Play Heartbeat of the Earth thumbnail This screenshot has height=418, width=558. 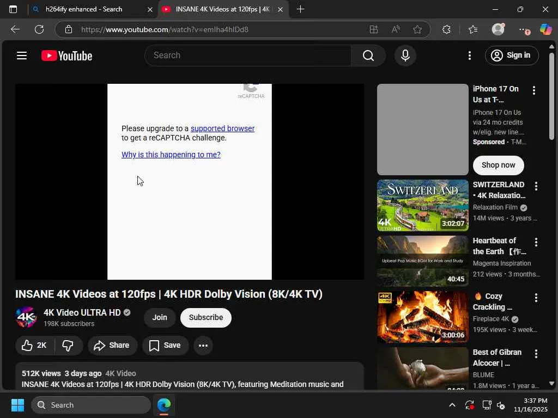click(422, 261)
